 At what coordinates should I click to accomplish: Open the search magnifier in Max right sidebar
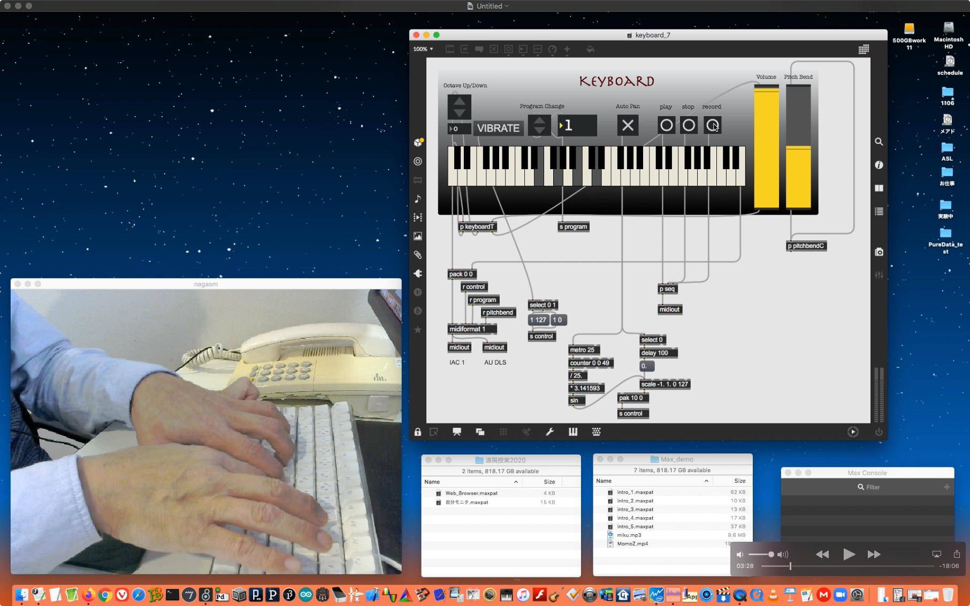(879, 142)
